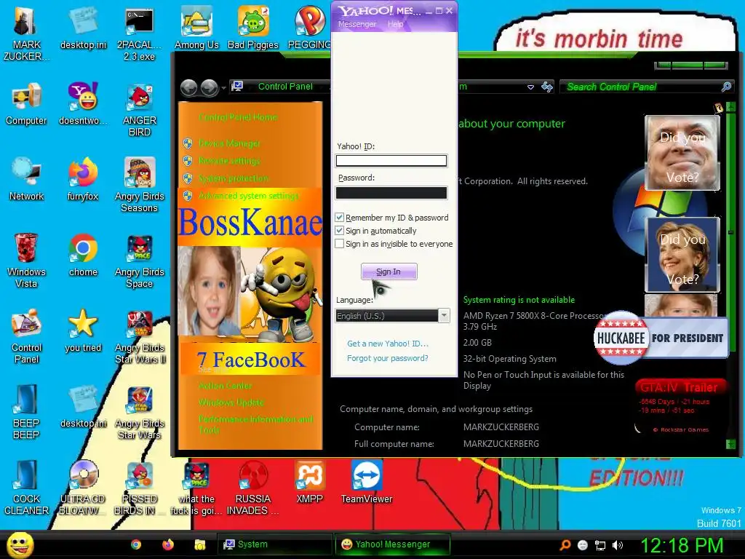Open recent pages dropdown next to Forward button
Image resolution: width=745 pixels, height=559 pixels.
coord(224,88)
